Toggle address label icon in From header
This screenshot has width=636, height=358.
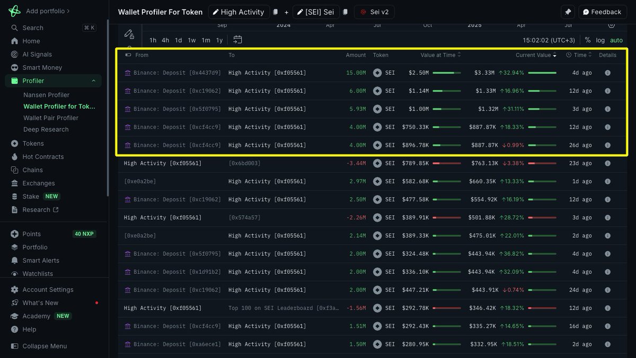128,55
